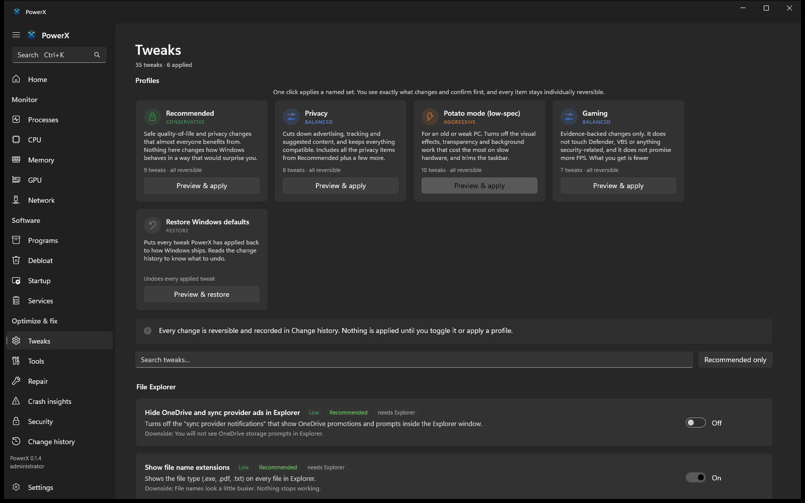The image size is (805, 503).
Task: Open the Debloat section
Action: (59, 261)
